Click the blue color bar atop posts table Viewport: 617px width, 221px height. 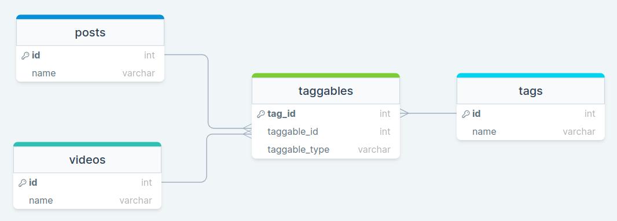tap(90, 17)
